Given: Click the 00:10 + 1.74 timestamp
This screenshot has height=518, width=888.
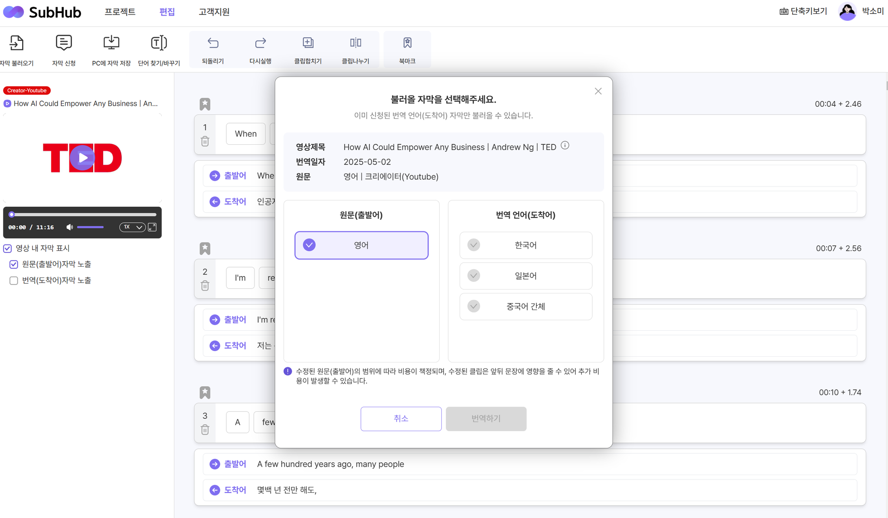Looking at the screenshot, I should [840, 392].
